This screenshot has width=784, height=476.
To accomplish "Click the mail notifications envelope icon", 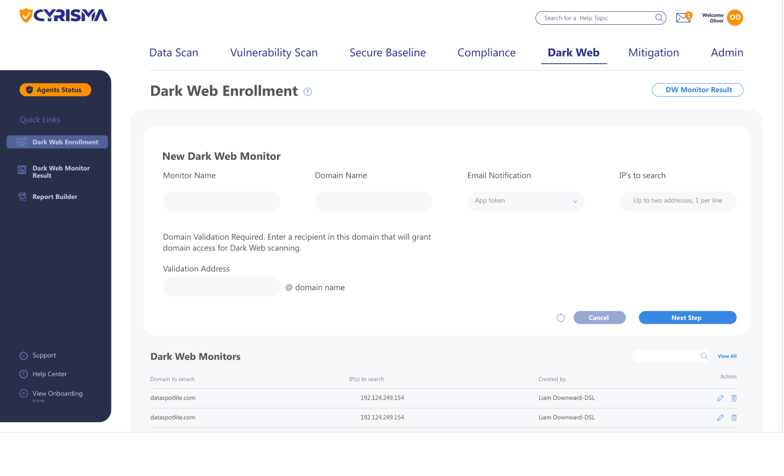I will tap(683, 18).
